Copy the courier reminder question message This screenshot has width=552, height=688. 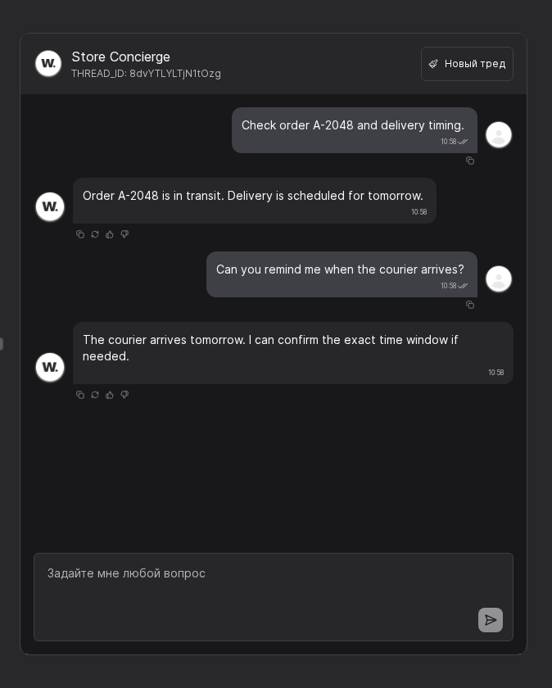coord(470,305)
